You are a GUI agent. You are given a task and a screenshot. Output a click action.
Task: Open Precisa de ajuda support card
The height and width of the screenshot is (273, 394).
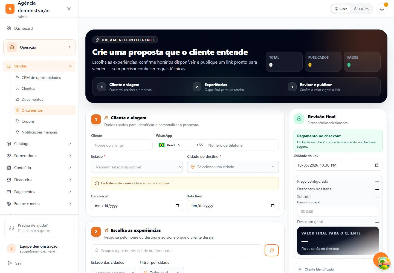click(39, 228)
